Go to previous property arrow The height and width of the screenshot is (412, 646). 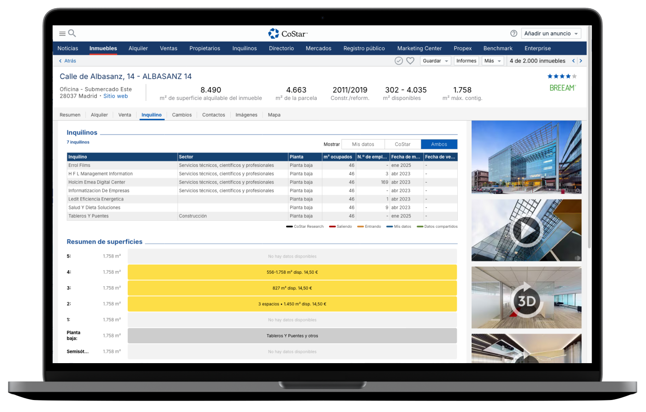(574, 61)
